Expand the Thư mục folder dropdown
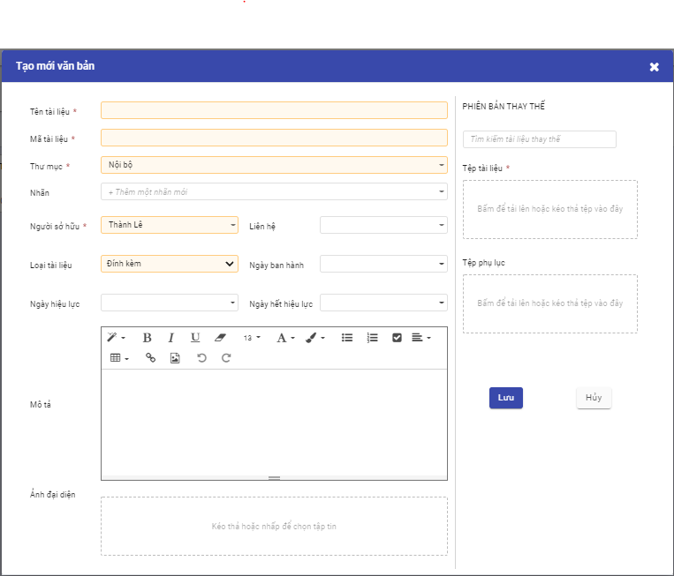The width and height of the screenshot is (674, 576). coord(274,164)
